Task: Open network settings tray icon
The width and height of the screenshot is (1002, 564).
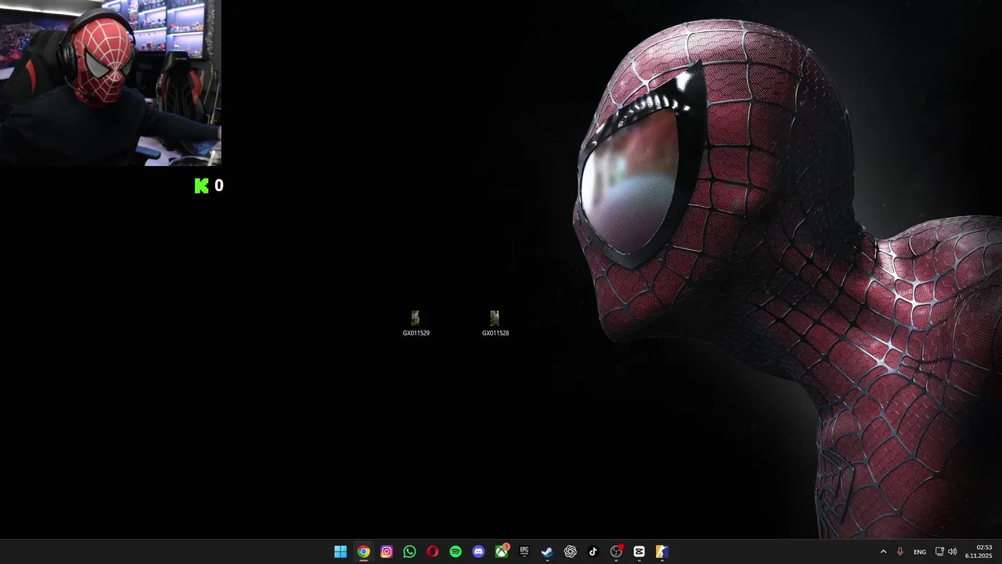Action: click(x=939, y=551)
